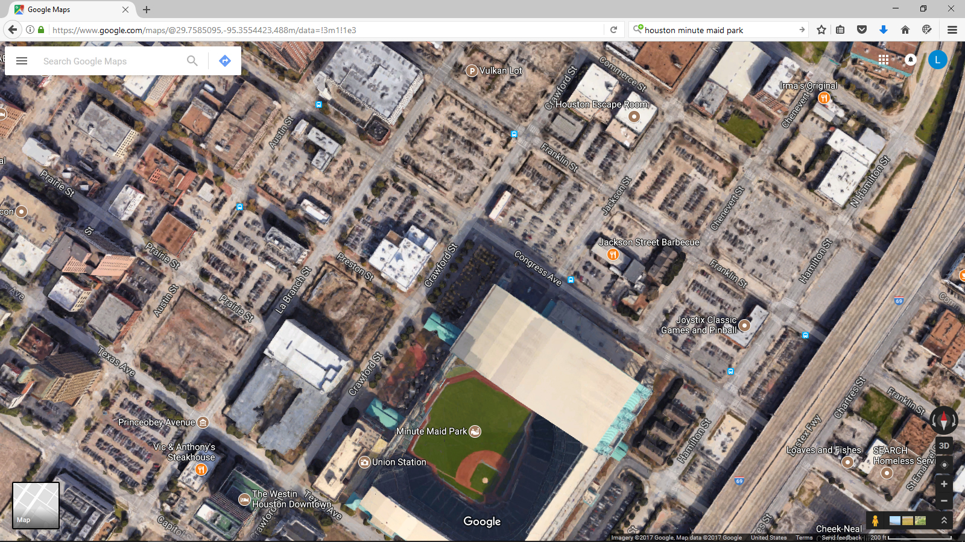Click the magnifier search icon in Maps
Image resolution: width=965 pixels, height=542 pixels.
coord(192,61)
